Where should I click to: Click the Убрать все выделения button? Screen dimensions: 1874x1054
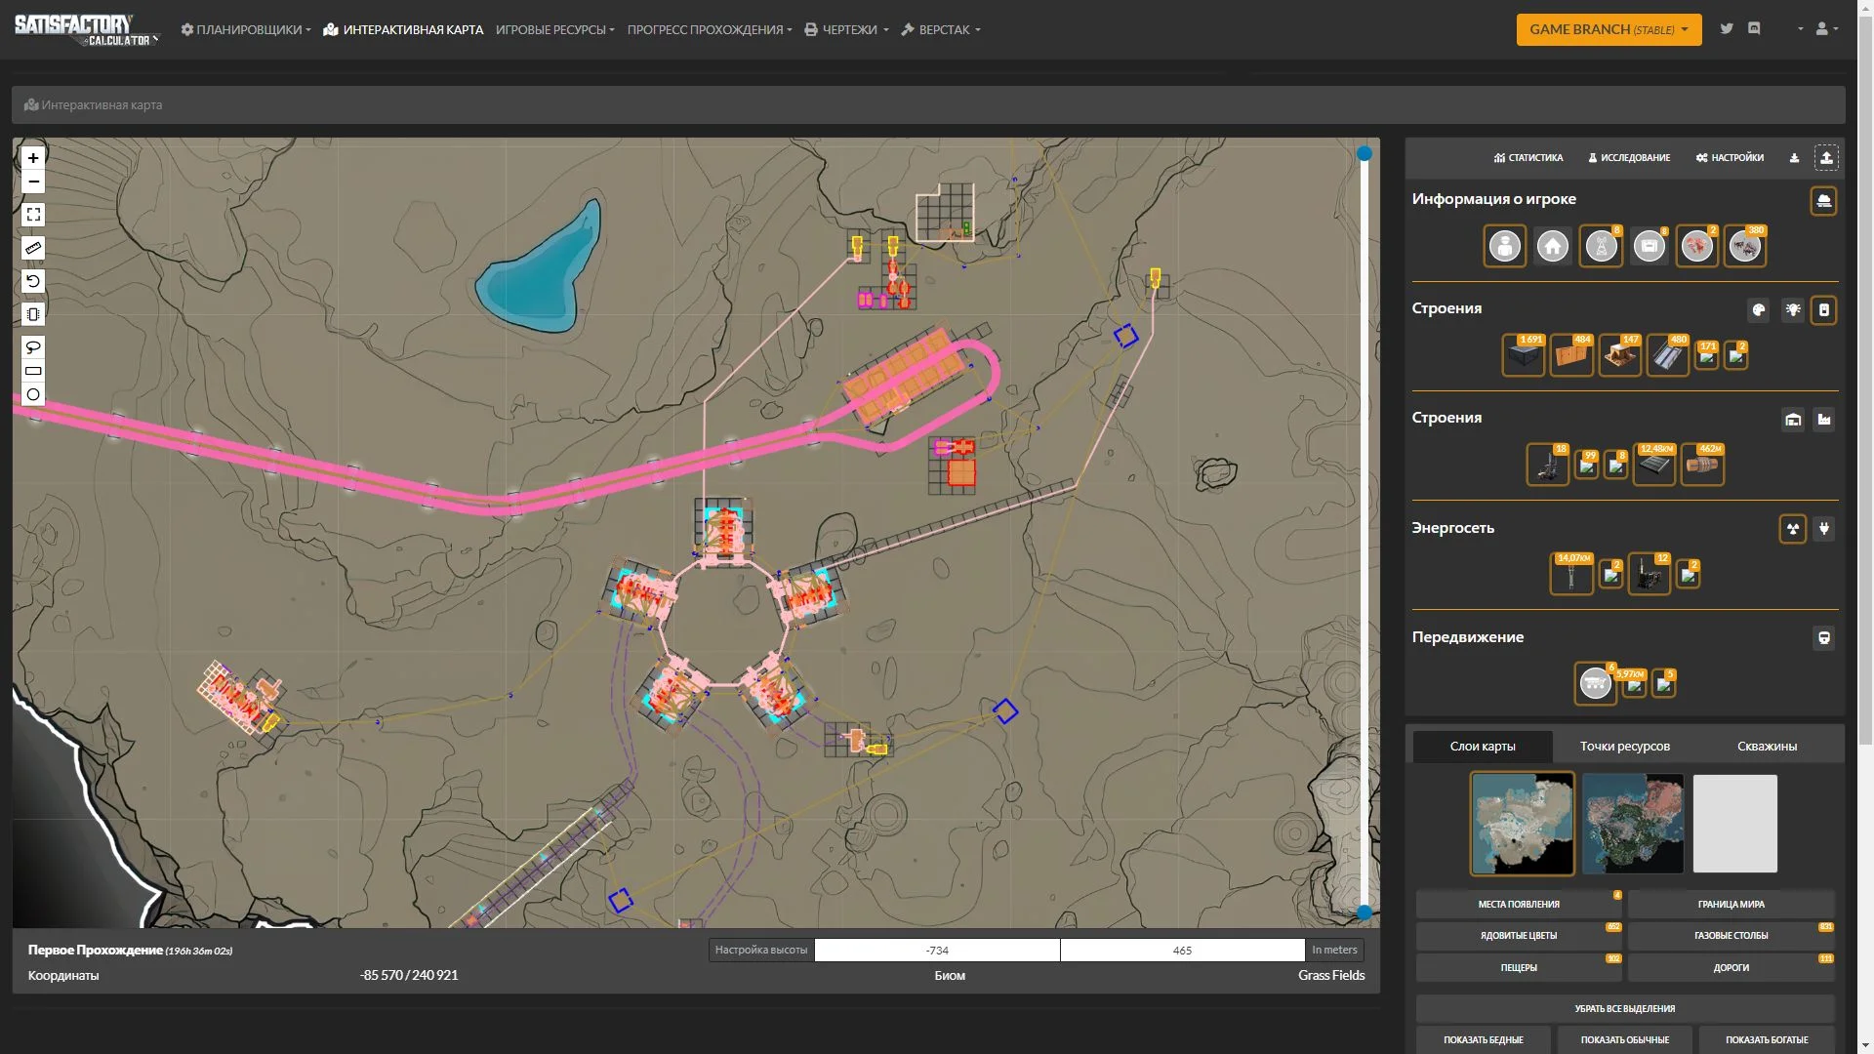1624,1008
